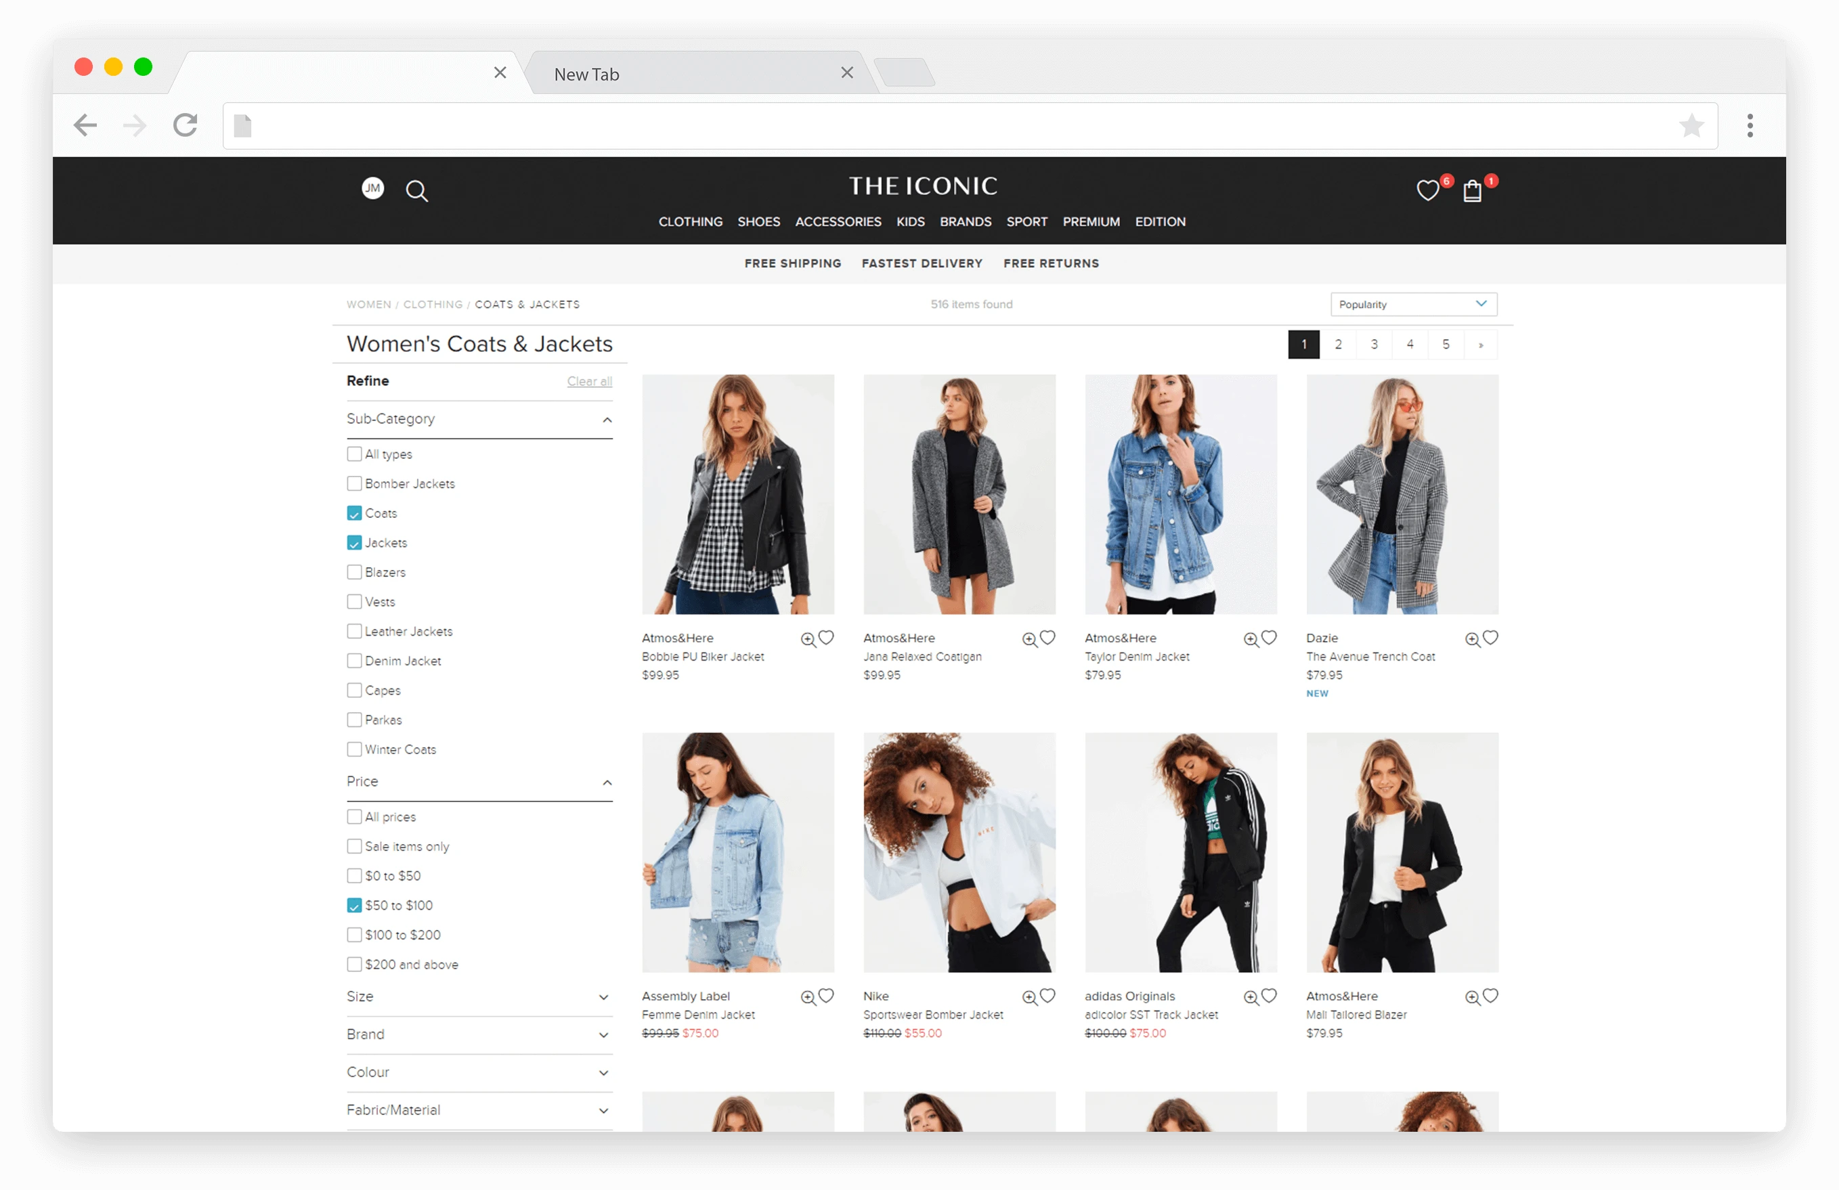Uncheck the Coats filter
1839x1190 pixels.
(x=355, y=514)
